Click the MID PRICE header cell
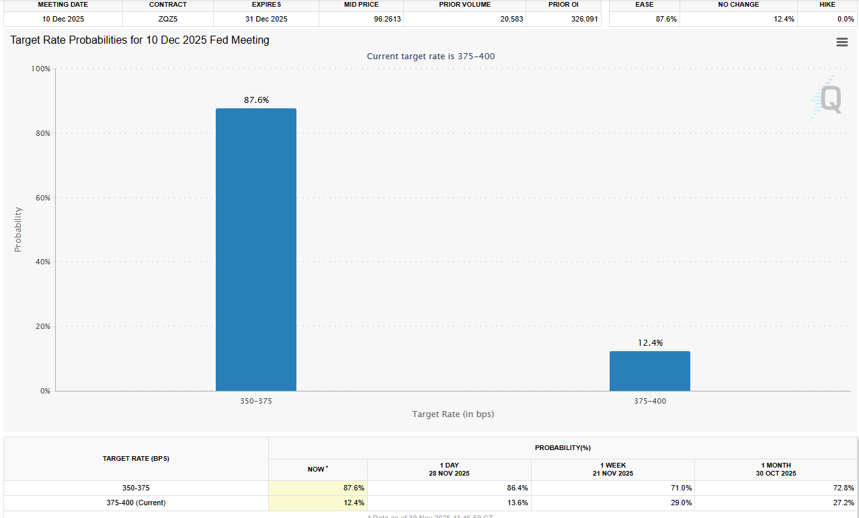Screen dimensions: 859x518 click(361, 5)
